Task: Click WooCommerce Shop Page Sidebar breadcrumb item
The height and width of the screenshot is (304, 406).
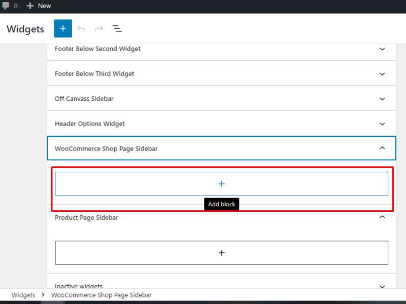Action: pyautogui.click(x=101, y=295)
